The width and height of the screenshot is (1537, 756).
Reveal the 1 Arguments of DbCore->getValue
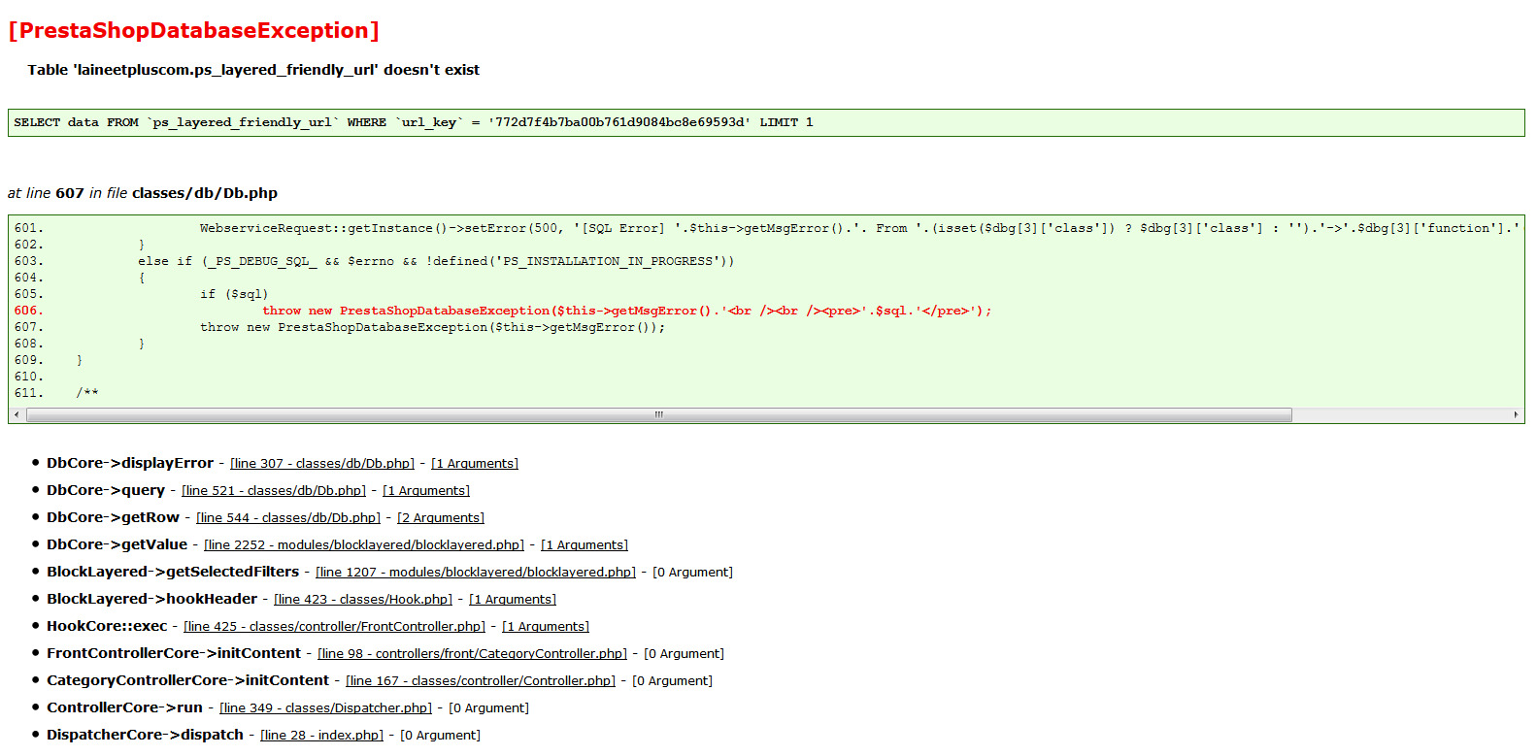pos(585,545)
